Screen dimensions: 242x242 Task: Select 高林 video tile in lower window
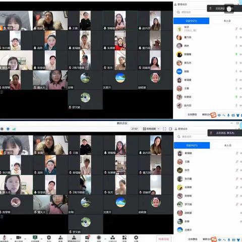50,165
